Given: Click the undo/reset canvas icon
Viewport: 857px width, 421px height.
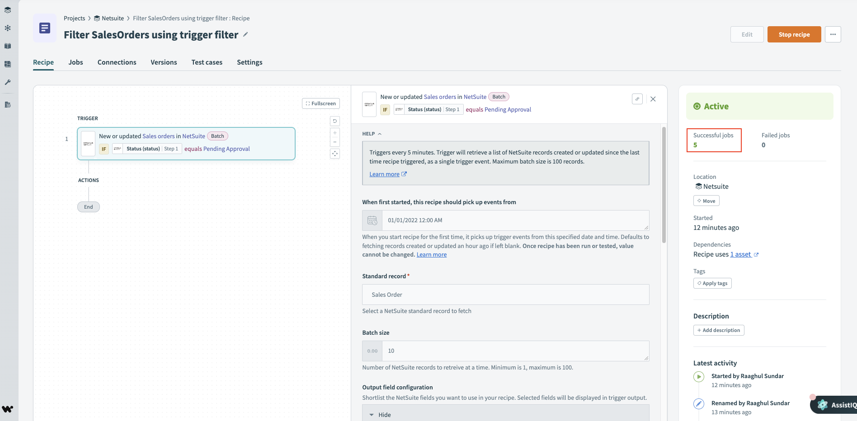Looking at the screenshot, I should (x=335, y=121).
